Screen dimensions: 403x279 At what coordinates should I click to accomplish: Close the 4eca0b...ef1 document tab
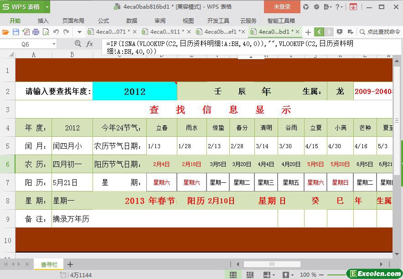(243, 32)
